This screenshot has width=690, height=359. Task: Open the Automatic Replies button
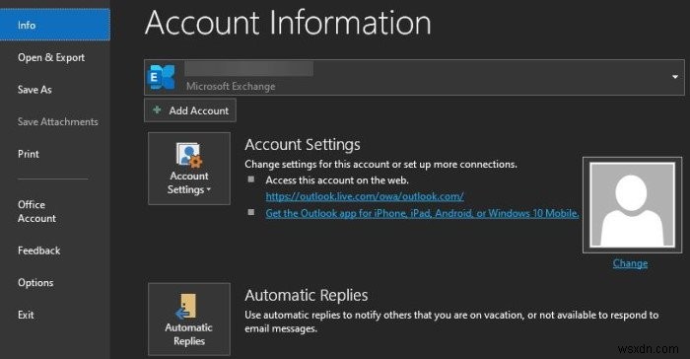tap(189, 319)
